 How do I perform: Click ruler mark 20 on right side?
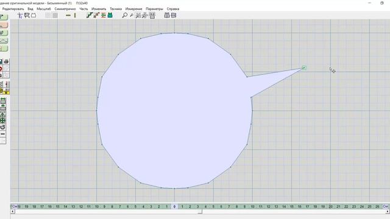[x=330, y=206]
